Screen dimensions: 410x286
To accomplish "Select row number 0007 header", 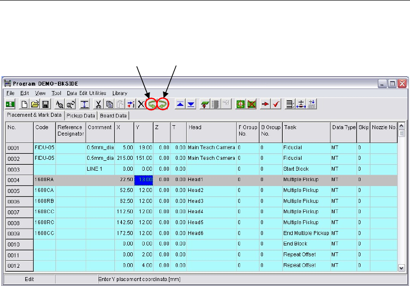I will 19,212.
